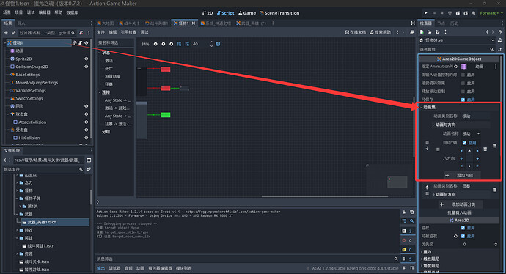The width and height of the screenshot is (506, 274).
Task: Click the attach script icon beside scene filter
Action: tap(81, 32)
